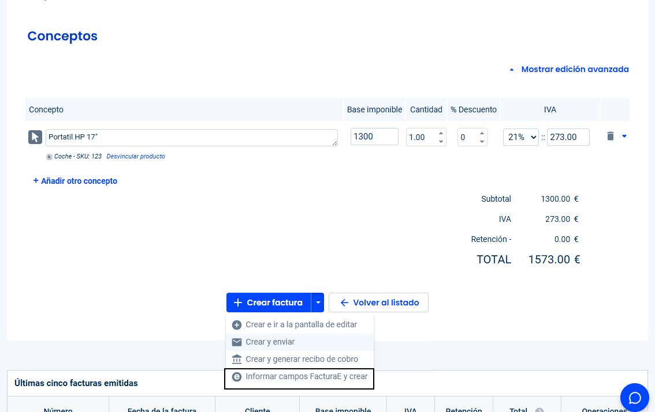Open the 21% IVA rate dropdown
The height and width of the screenshot is (412, 655).
point(520,137)
